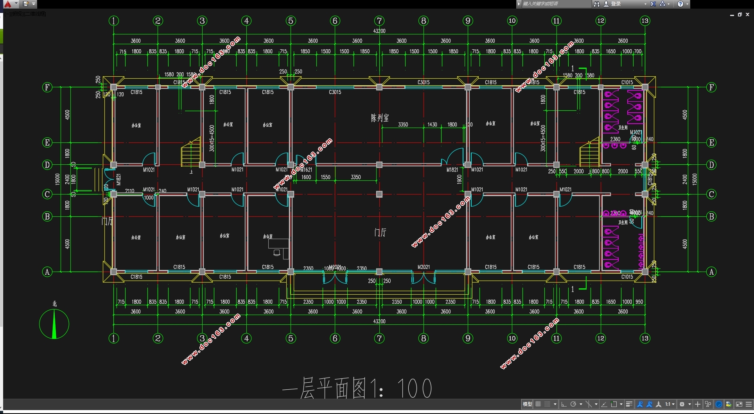
Task: Expand the application menu arrow beside AutoCAD logo
Action: (x=16, y=4)
